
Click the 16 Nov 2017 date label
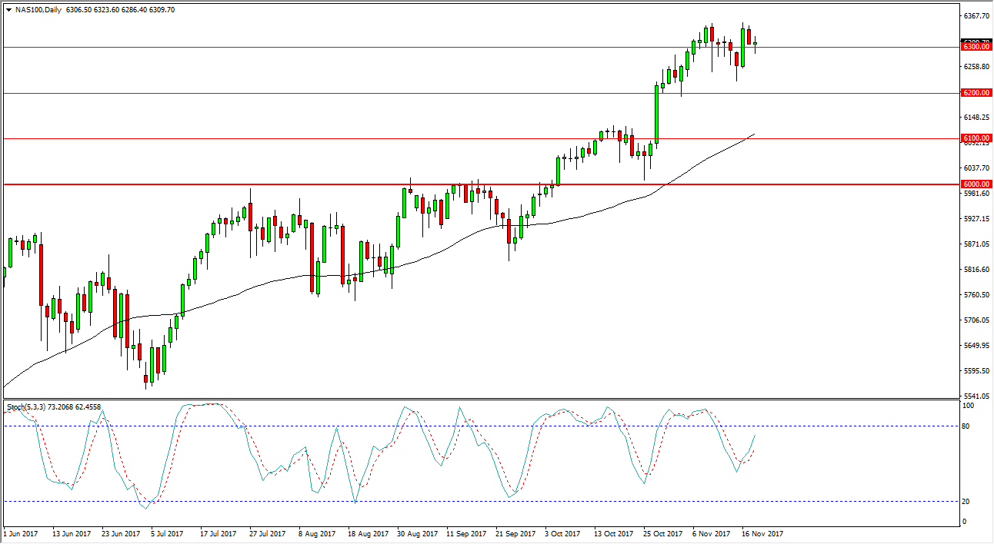pos(761,532)
